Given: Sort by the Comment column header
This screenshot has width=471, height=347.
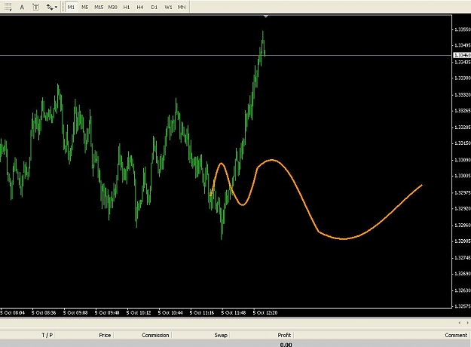Looking at the screenshot, I should click(x=456, y=335).
